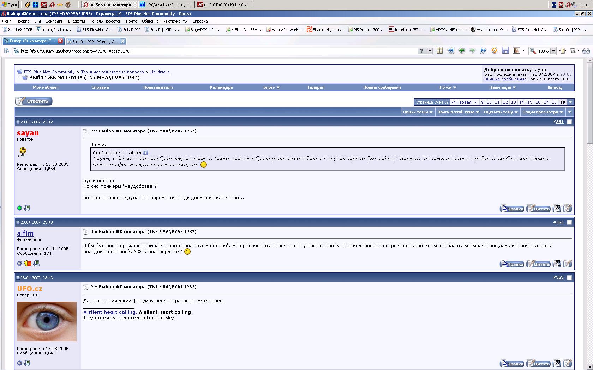This screenshot has width=593, height=370.
Task: Open the zoom 100% dropdown
Action: [553, 51]
